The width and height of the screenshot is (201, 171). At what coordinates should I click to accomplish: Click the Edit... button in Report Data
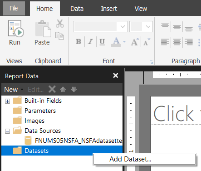coord(36,90)
